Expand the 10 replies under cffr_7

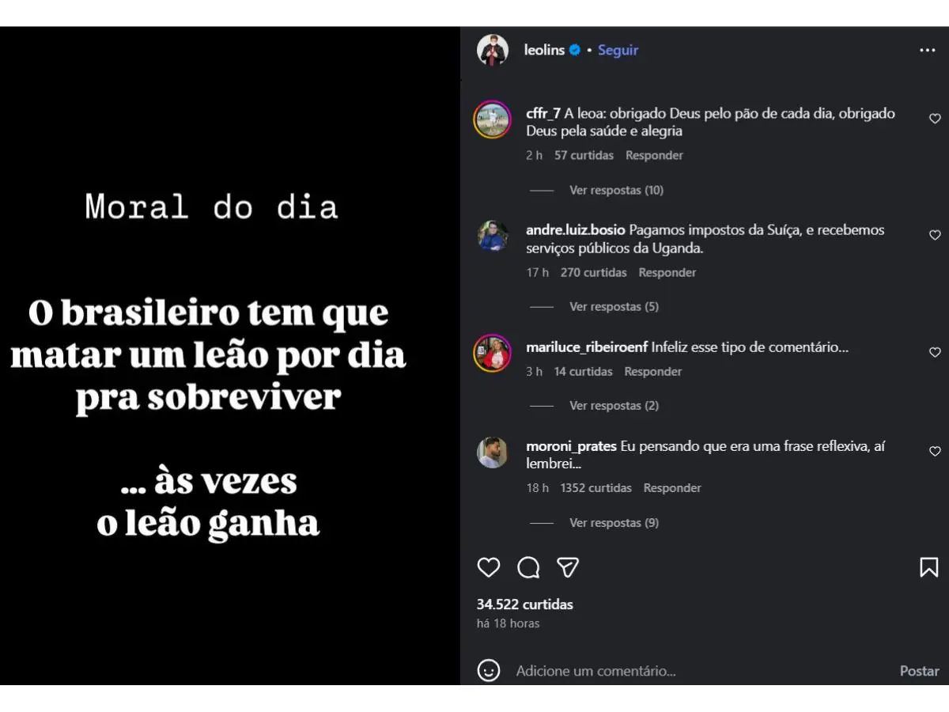click(616, 190)
